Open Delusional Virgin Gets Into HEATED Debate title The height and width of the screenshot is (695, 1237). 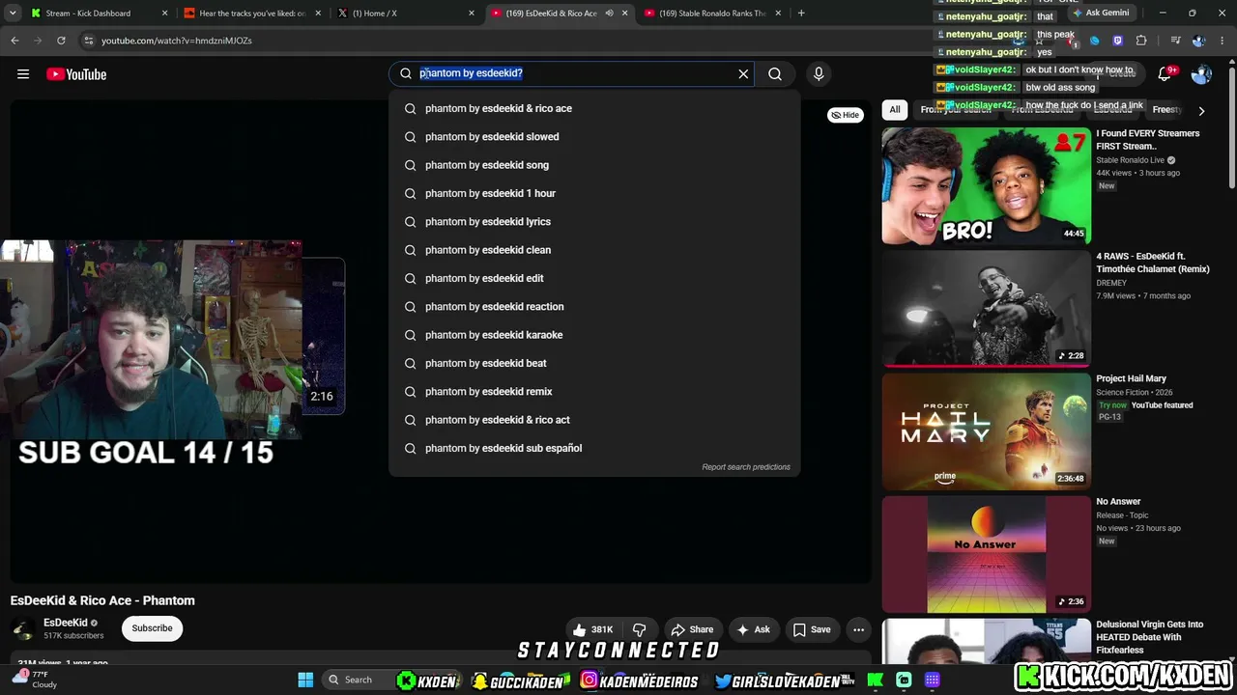point(1150,637)
